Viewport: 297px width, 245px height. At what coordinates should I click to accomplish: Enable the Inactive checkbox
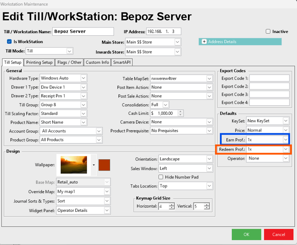[268, 31]
